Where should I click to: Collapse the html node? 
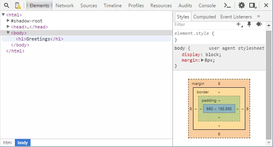(3, 14)
